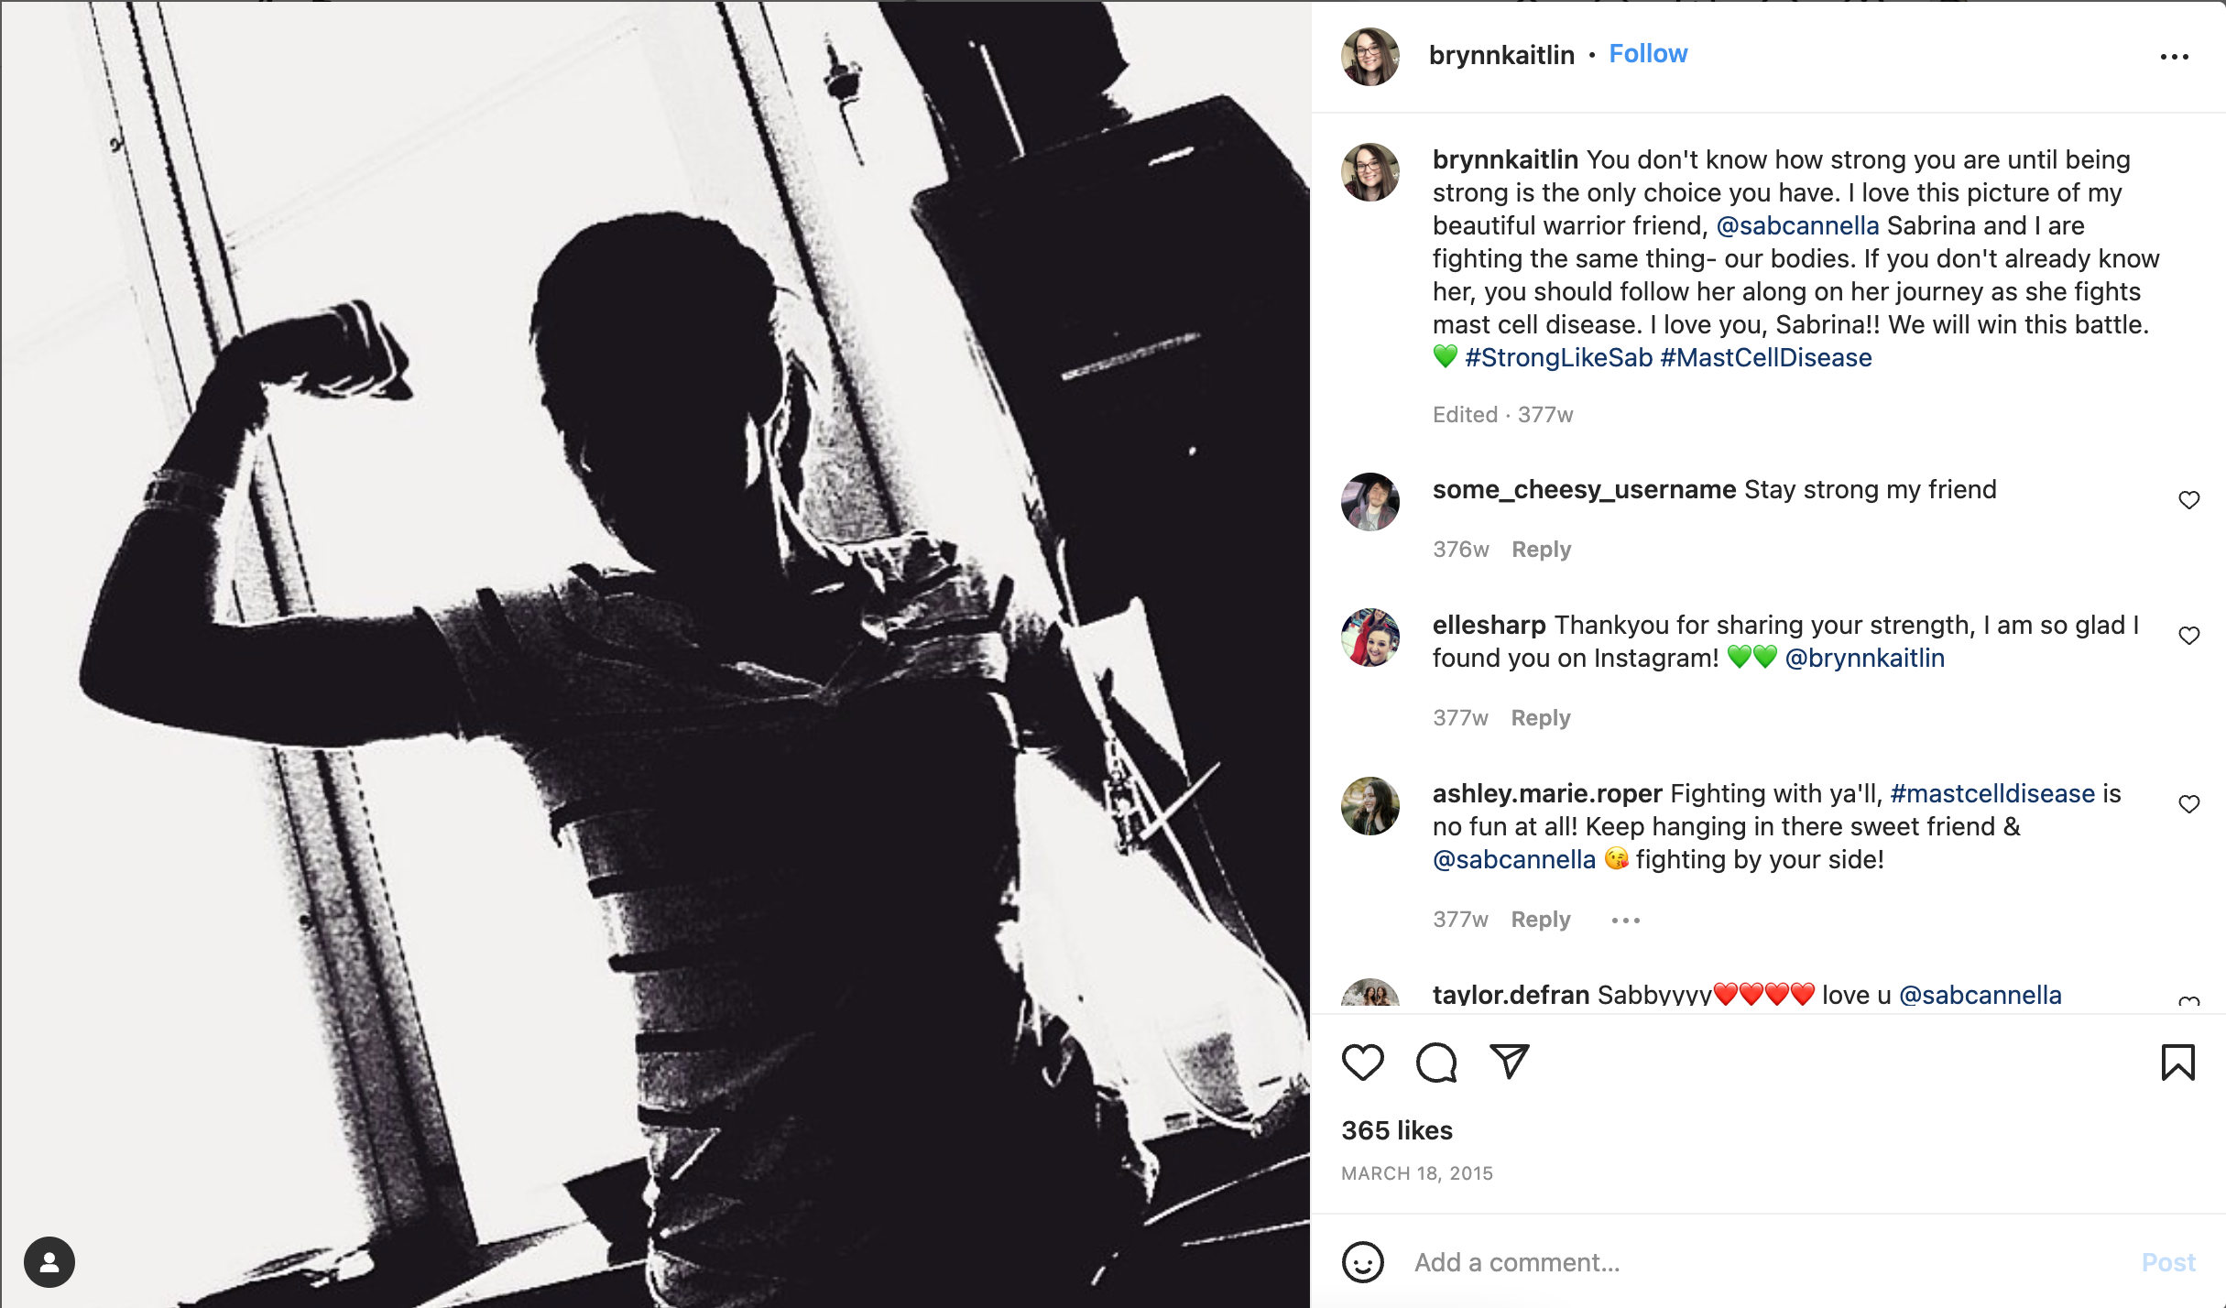View the 365 likes list
Viewport: 2226px width, 1308px height.
[x=1397, y=1130]
